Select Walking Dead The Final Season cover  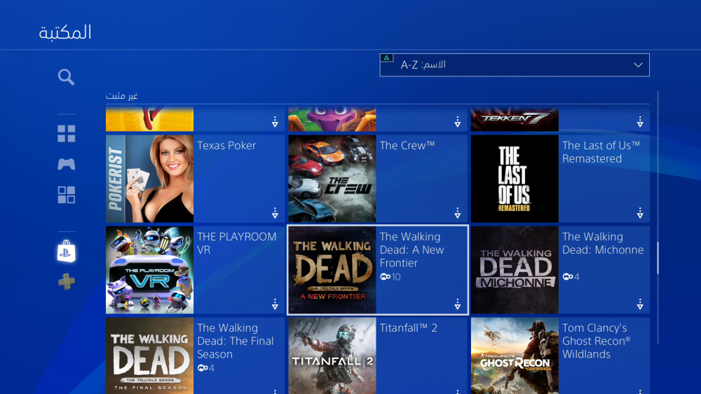pos(150,356)
